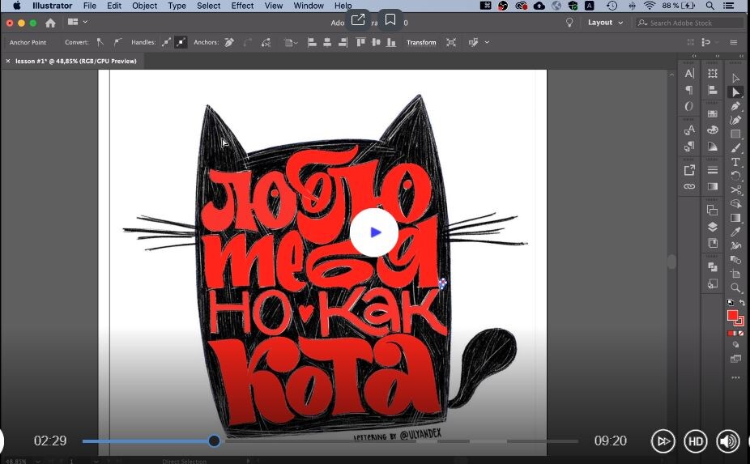
Task: Open the Layout workspace dropdown
Action: [x=606, y=23]
